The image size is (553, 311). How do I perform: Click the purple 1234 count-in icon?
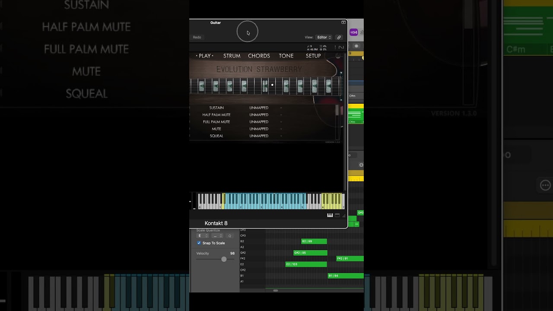pos(354,32)
